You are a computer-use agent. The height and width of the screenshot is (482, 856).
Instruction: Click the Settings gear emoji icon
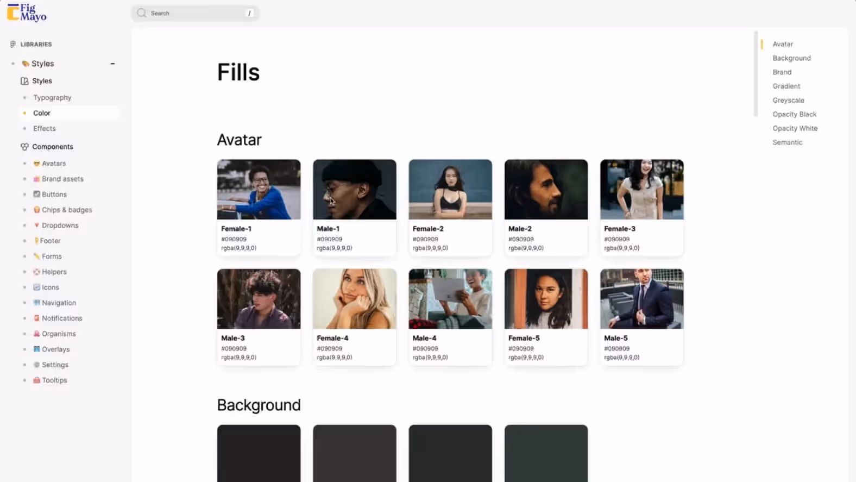point(36,365)
